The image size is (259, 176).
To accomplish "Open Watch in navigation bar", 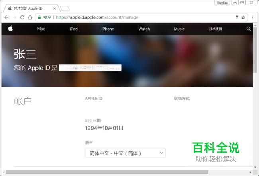I will tap(144, 29).
